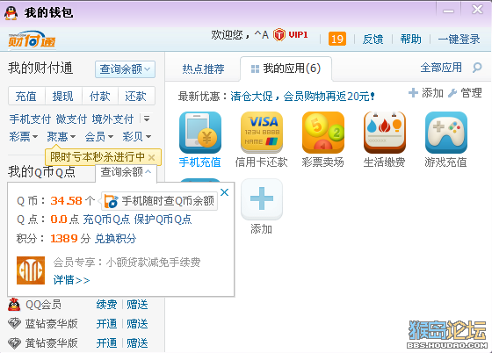Open the 信用卡还款 VISA card icon
This screenshot has width=492, height=353.
pos(262,133)
